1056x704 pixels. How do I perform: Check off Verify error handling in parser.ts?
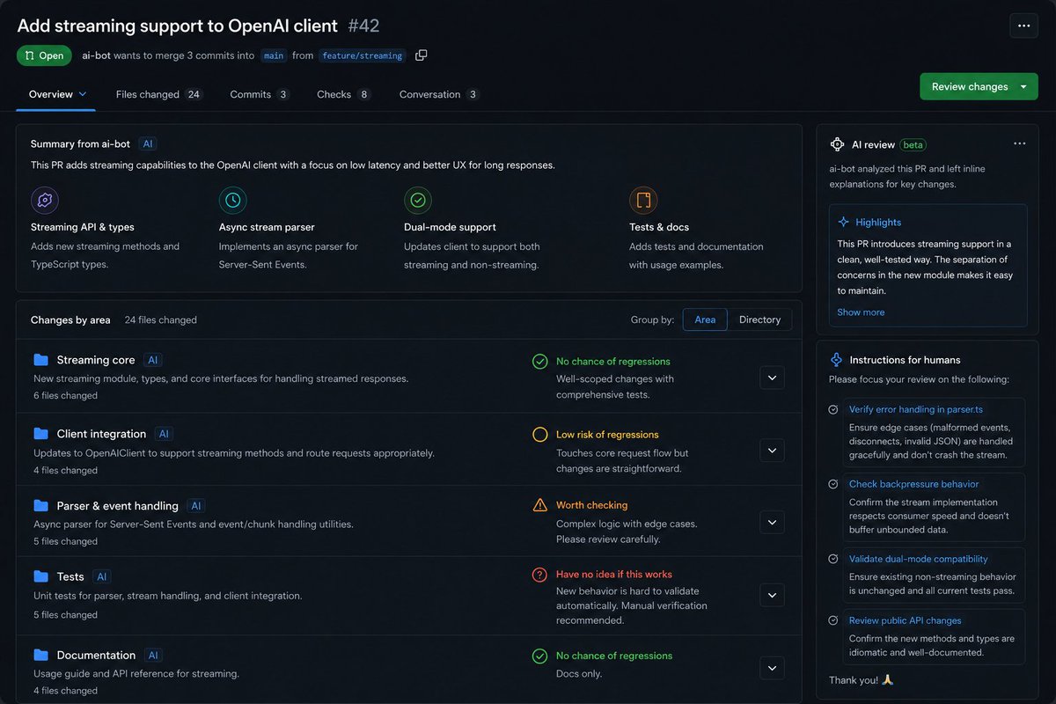[x=833, y=409]
